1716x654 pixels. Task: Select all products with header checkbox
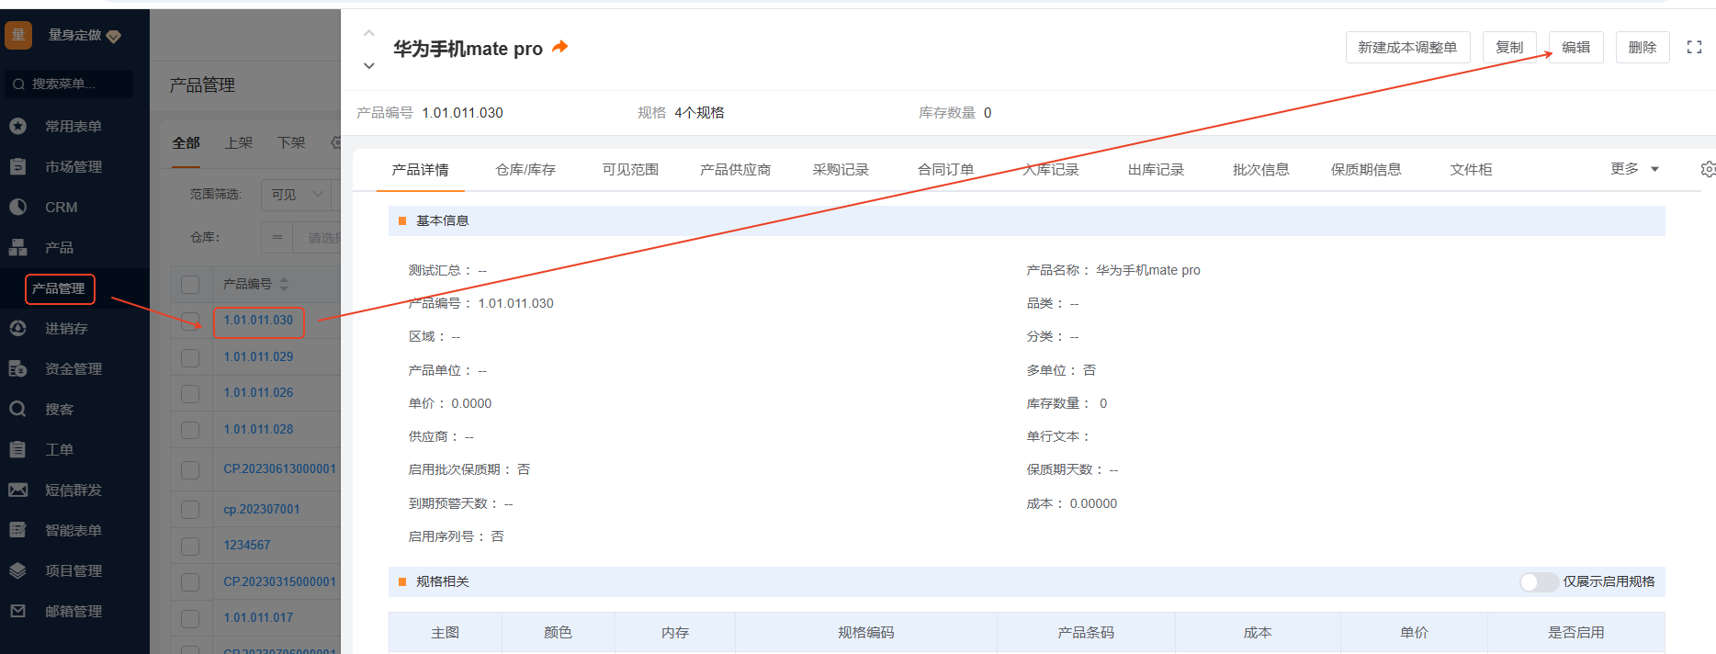[x=190, y=285]
